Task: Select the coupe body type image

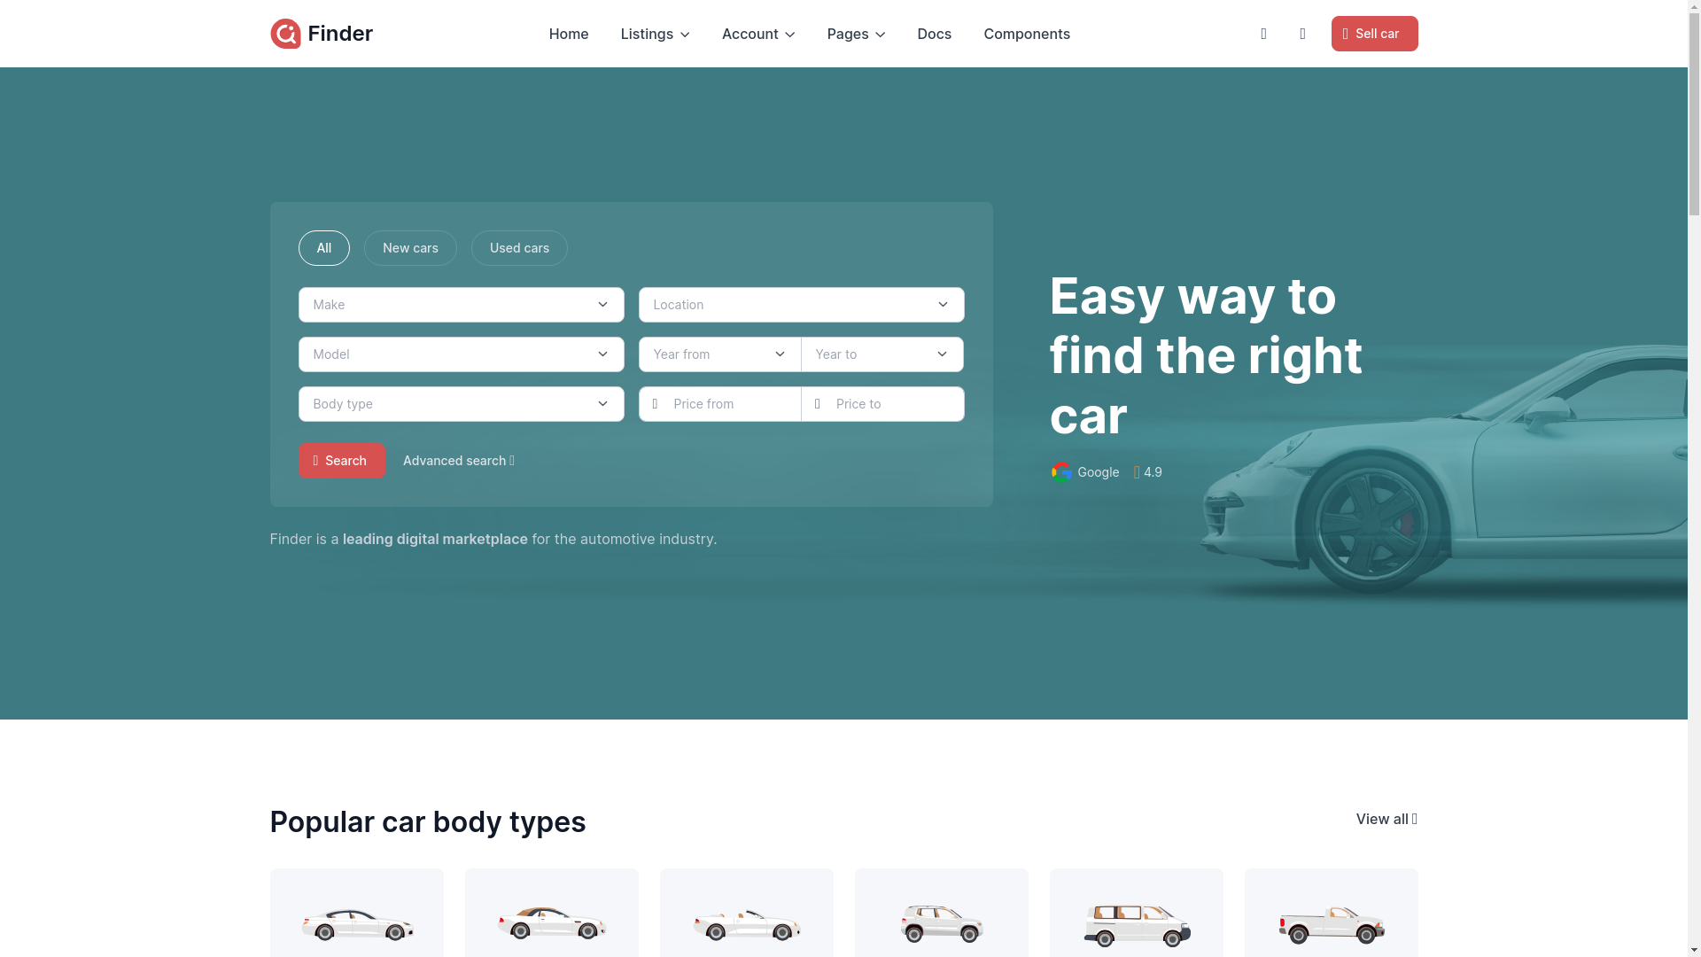Action: (552, 924)
